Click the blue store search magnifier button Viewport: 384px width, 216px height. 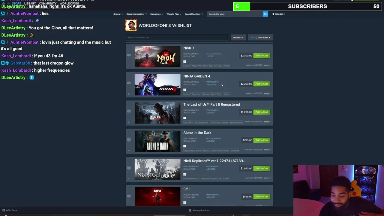tap(265, 14)
